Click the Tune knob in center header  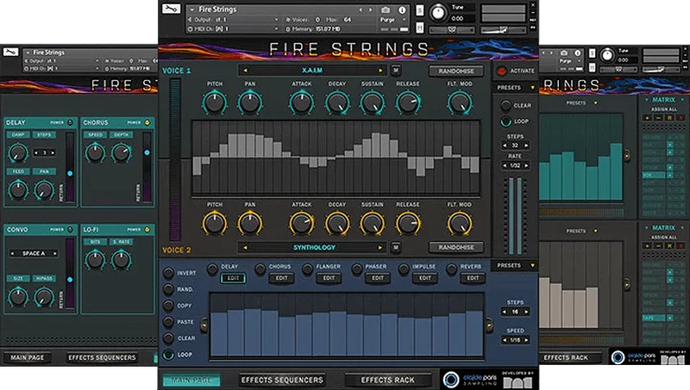point(438,13)
